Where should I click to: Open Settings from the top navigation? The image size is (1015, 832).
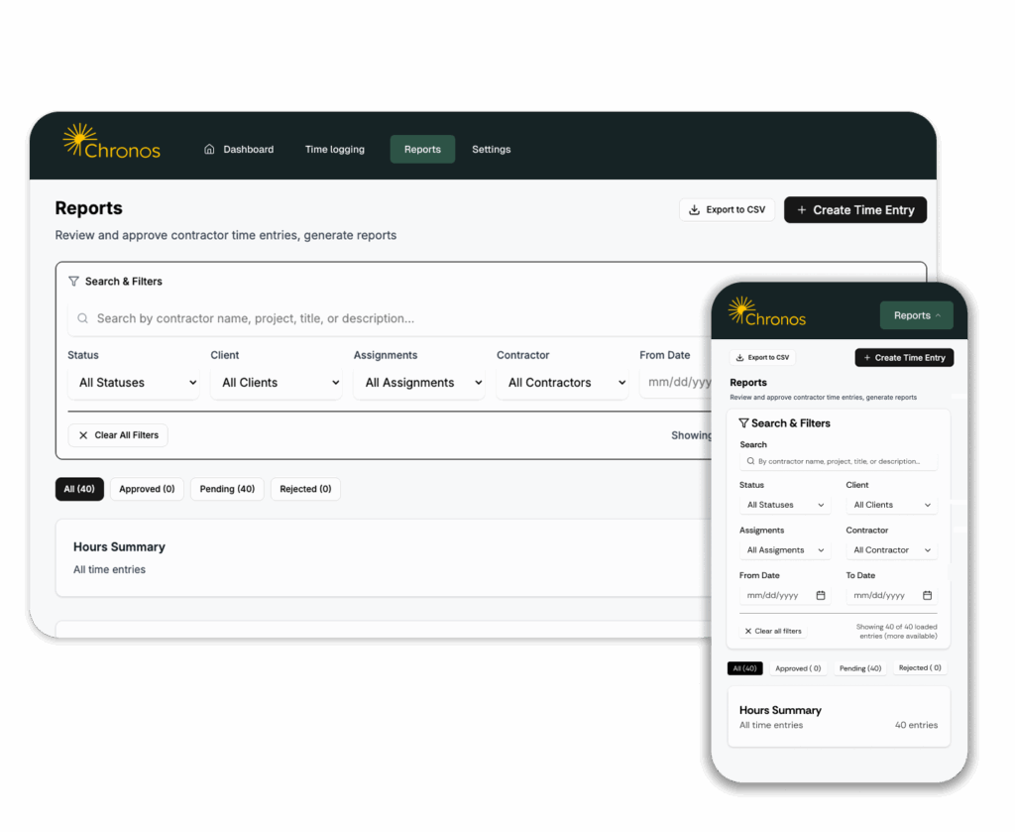(x=491, y=150)
